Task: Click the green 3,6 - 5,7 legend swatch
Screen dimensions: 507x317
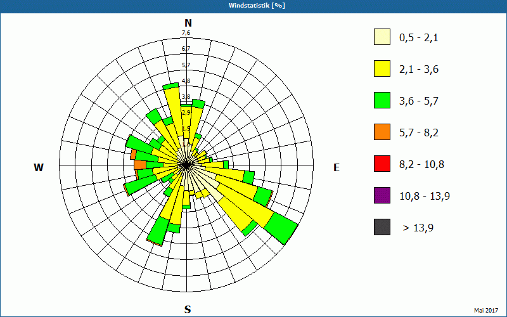Action: pos(382,100)
